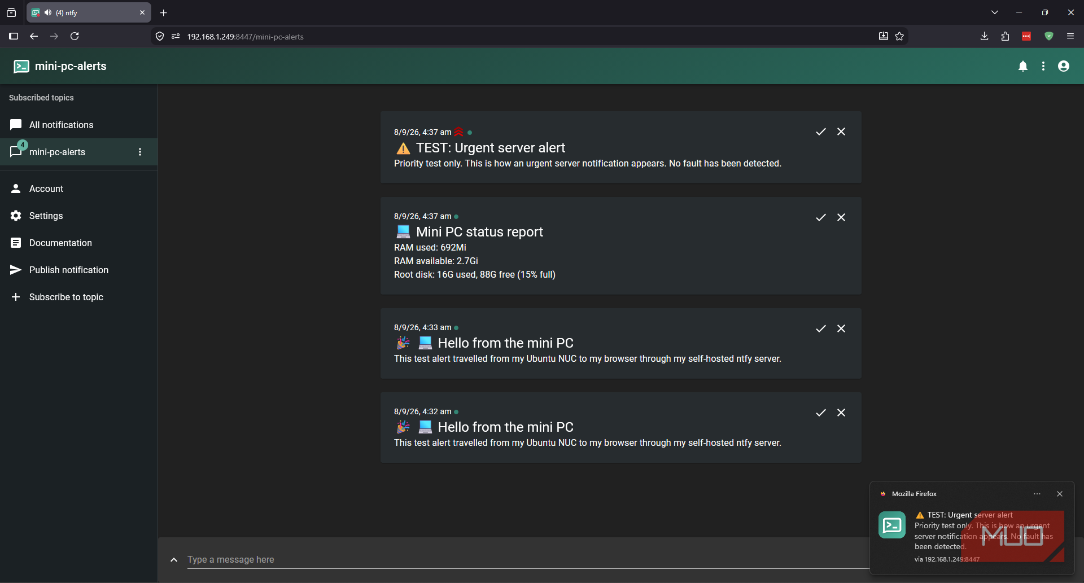The height and width of the screenshot is (583, 1084).
Task: Mark the urgent server alert as read
Action: pyautogui.click(x=821, y=131)
